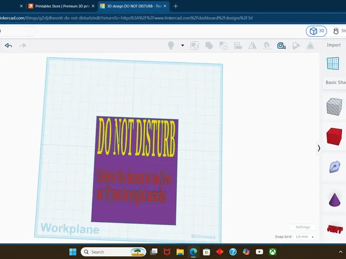Collapse the shapes panel with the chevron

click(x=319, y=148)
